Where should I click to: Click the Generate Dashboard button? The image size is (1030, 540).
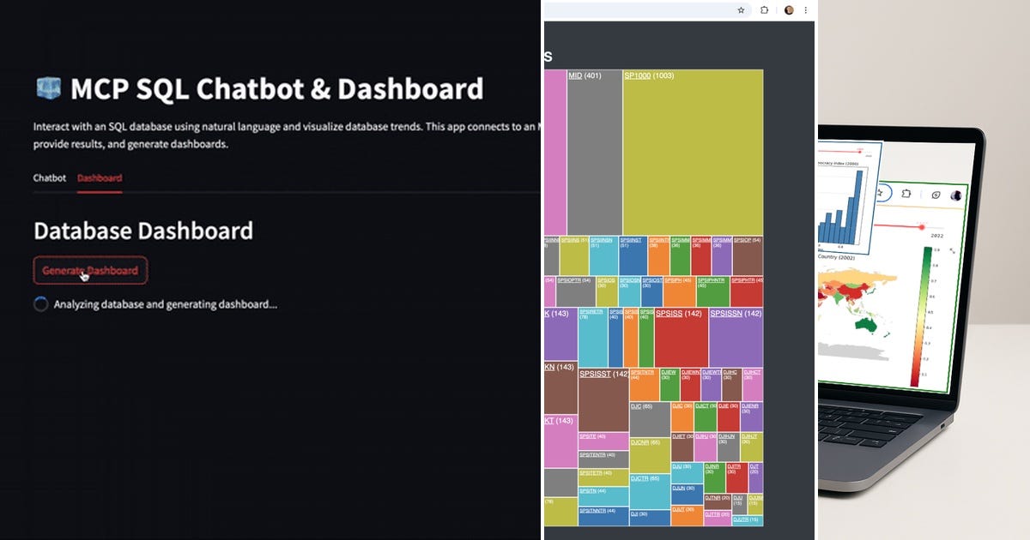pyautogui.click(x=90, y=270)
